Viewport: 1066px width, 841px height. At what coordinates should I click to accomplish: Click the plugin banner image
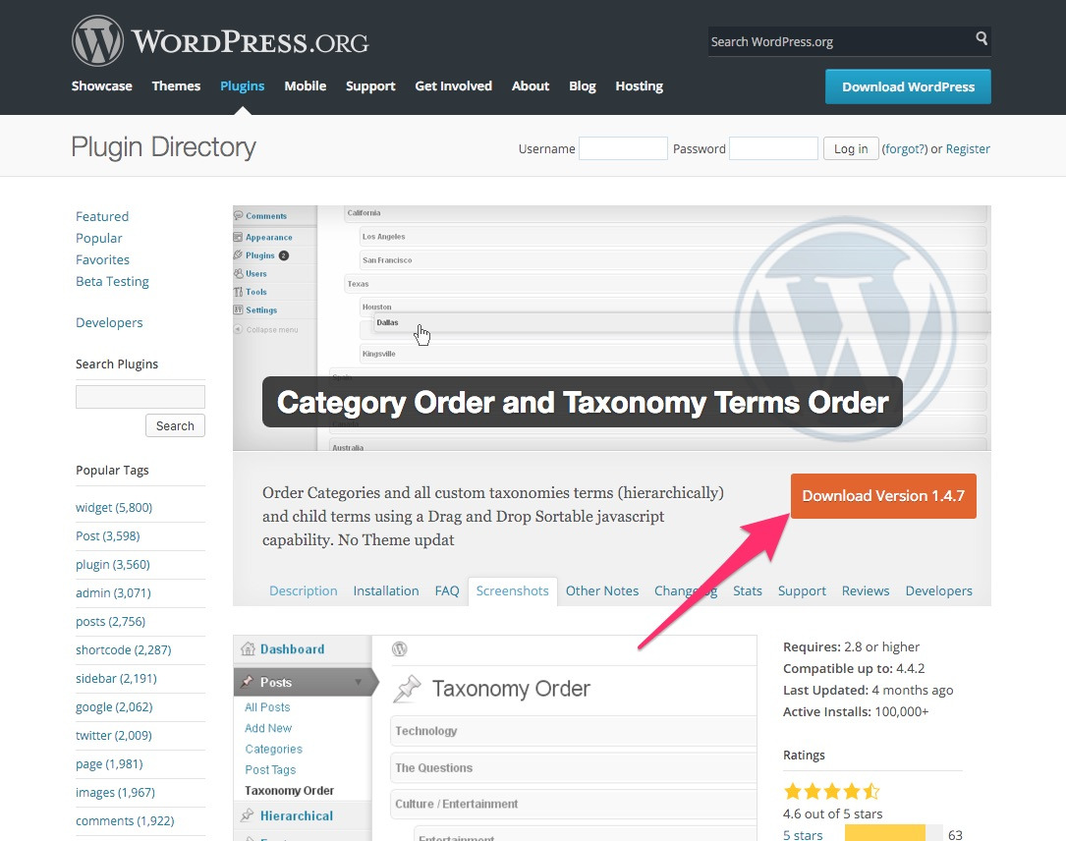(612, 328)
